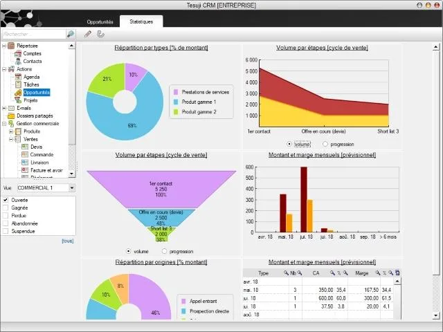Screen dimensions: 443x332
Task: Switch to the Opportunités tab
Action: [100, 21]
